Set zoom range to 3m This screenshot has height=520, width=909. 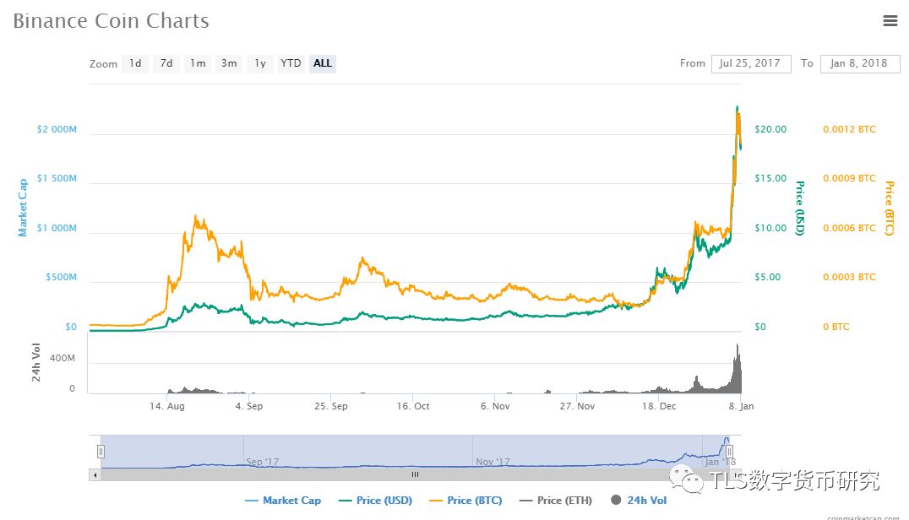pos(229,63)
